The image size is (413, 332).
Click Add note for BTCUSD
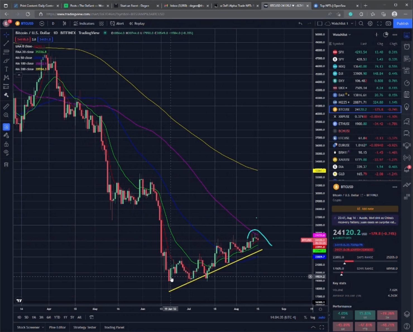(x=365, y=209)
